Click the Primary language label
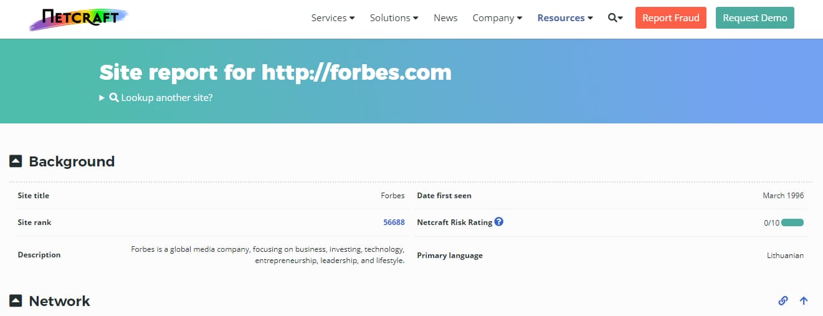This screenshot has width=823, height=316. pyautogui.click(x=450, y=255)
